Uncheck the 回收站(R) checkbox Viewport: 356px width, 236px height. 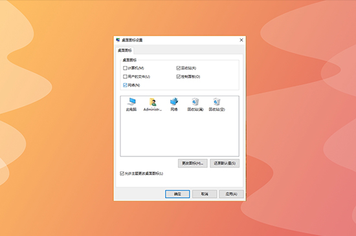178,68
